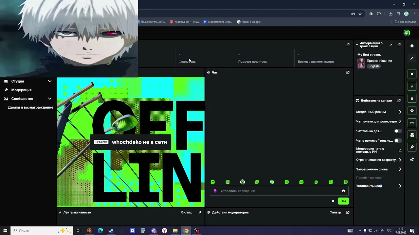Pop out the Лента активности panel

pyautogui.click(x=199, y=212)
